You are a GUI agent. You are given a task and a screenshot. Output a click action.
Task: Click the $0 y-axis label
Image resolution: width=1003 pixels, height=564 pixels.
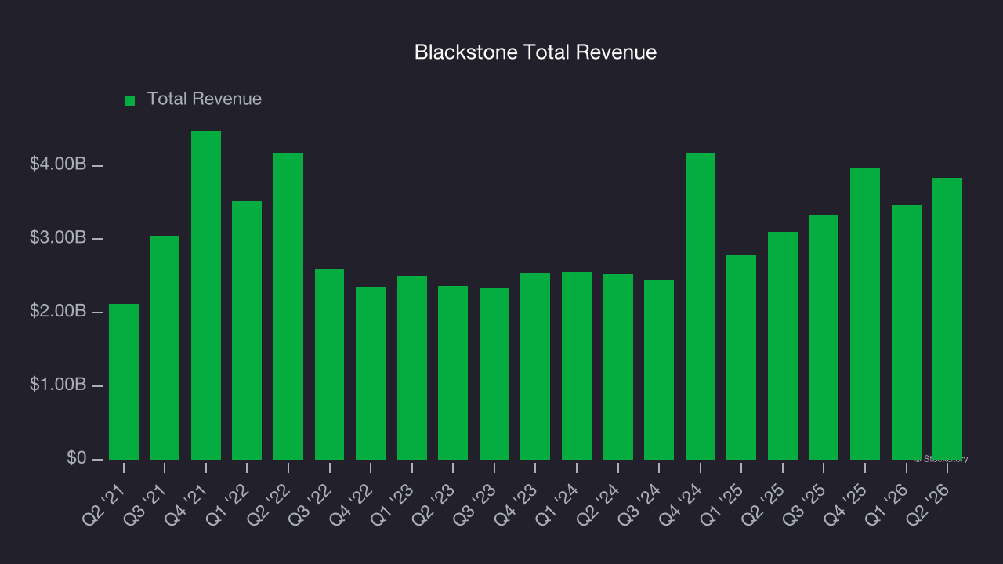(x=77, y=458)
